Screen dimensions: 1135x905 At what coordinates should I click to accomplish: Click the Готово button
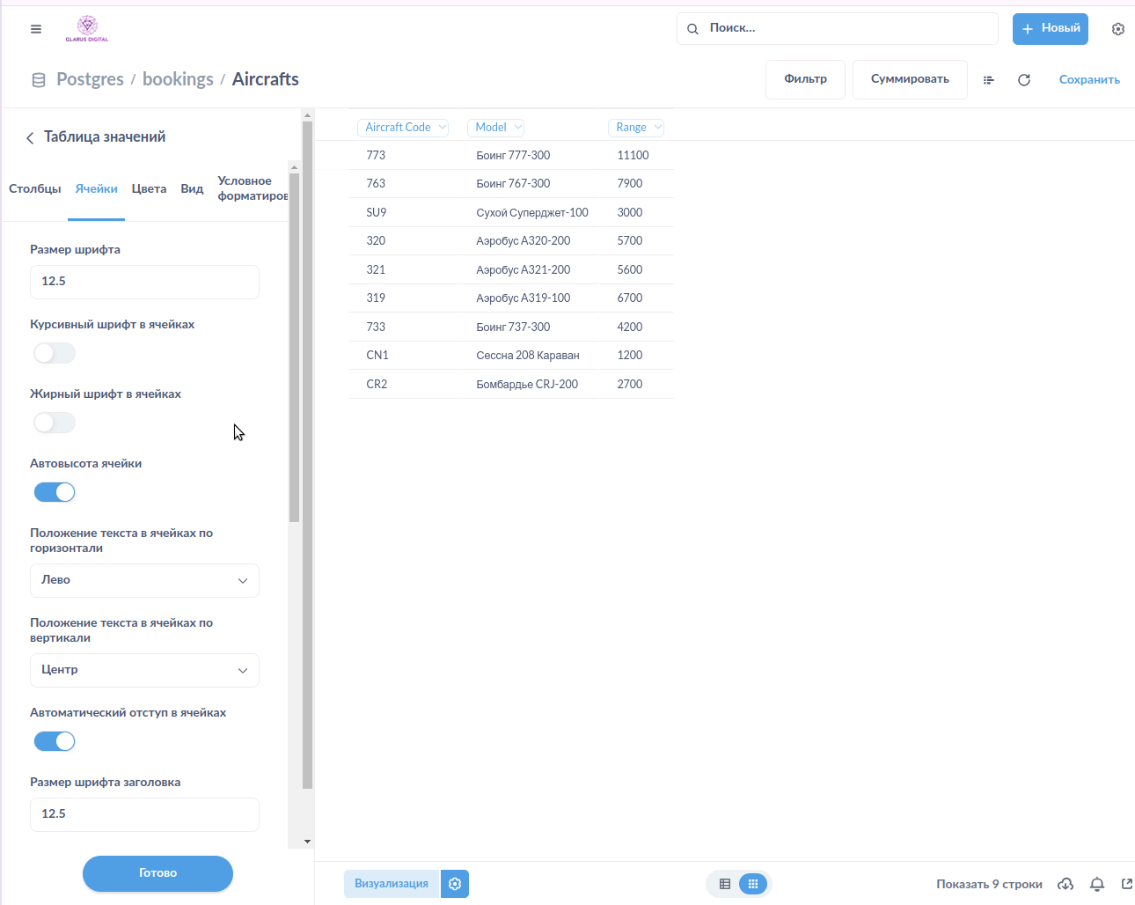click(x=157, y=873)
